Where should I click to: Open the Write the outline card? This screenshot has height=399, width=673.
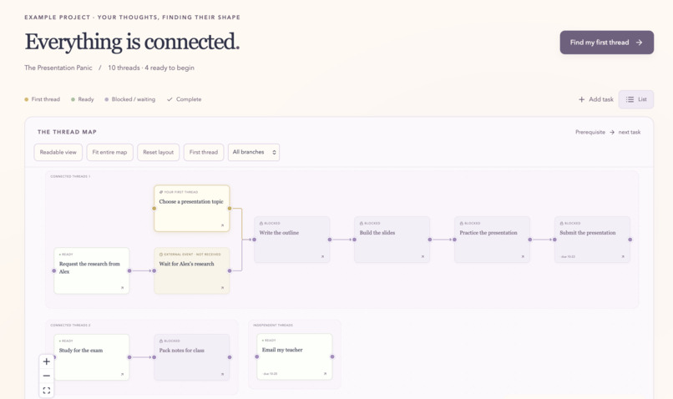tap(292, 240)
